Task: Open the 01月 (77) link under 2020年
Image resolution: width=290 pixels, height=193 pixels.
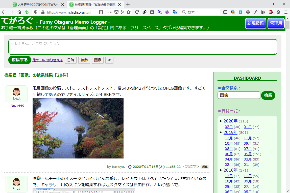Action: coord(248,127)
